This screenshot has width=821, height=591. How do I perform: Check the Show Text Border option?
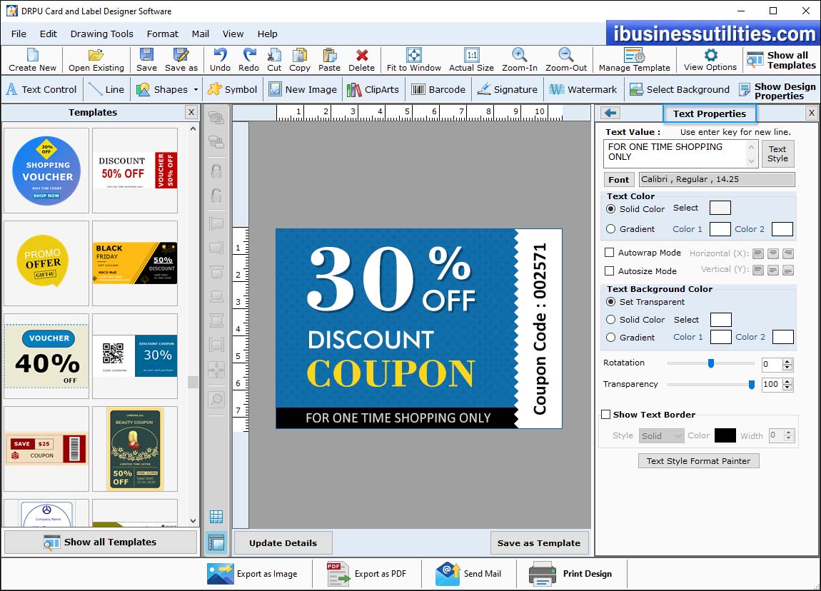[x=606, y=415]
